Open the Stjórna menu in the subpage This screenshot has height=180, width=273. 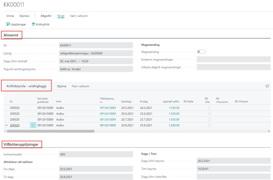(62, 86)
